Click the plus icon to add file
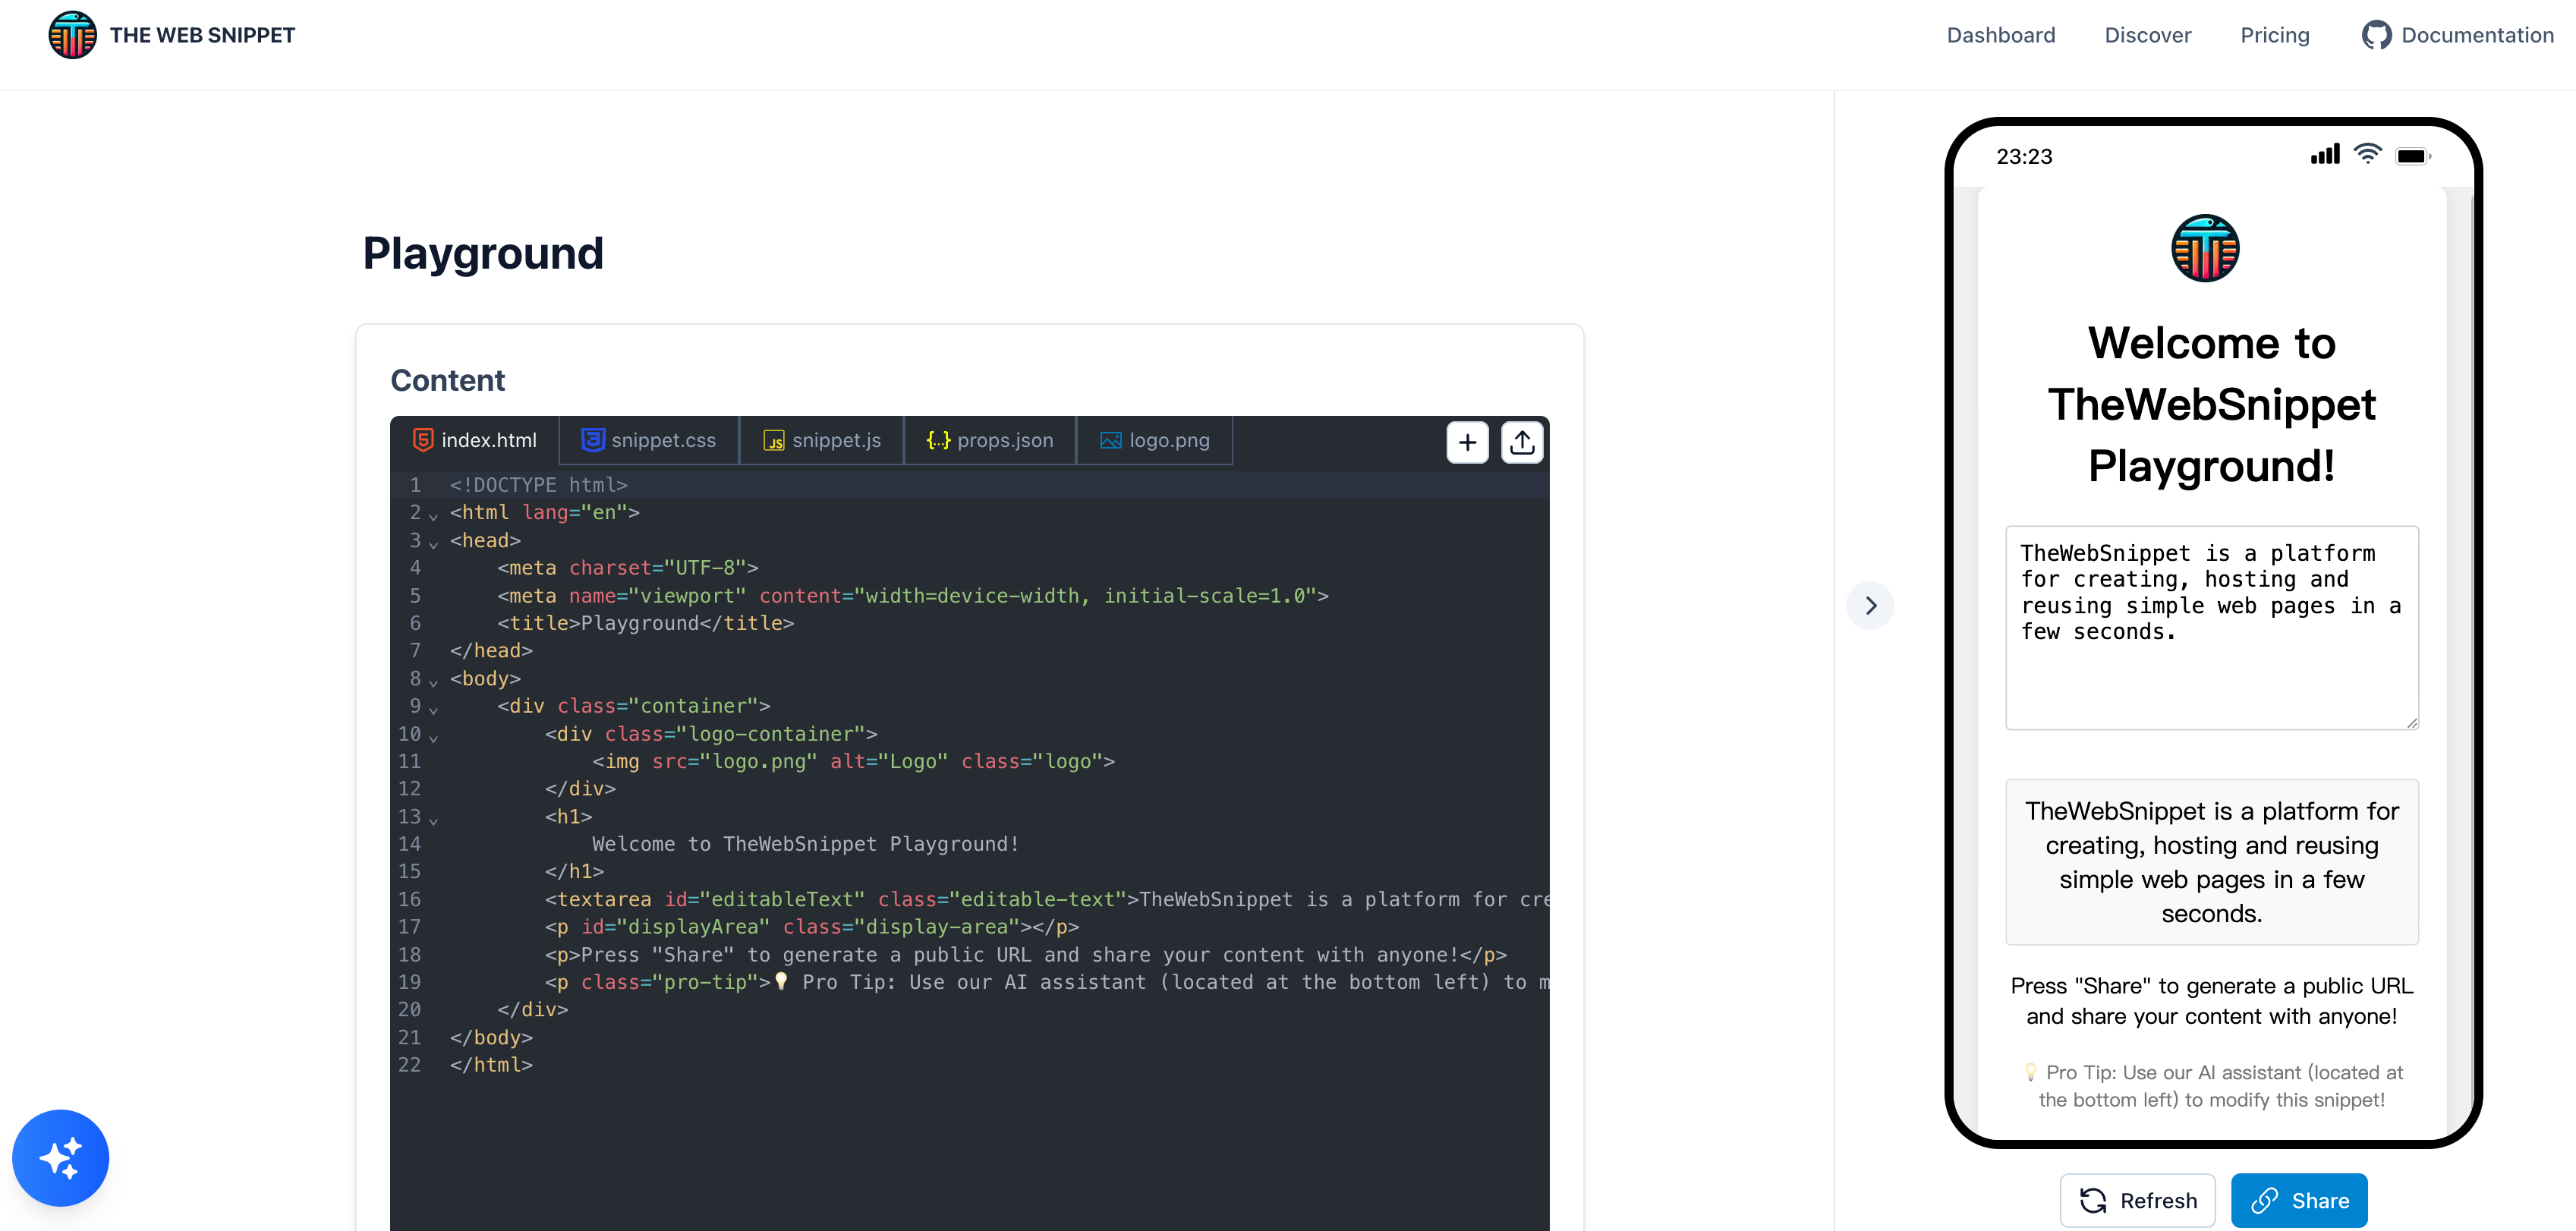 click(1467, 442)
